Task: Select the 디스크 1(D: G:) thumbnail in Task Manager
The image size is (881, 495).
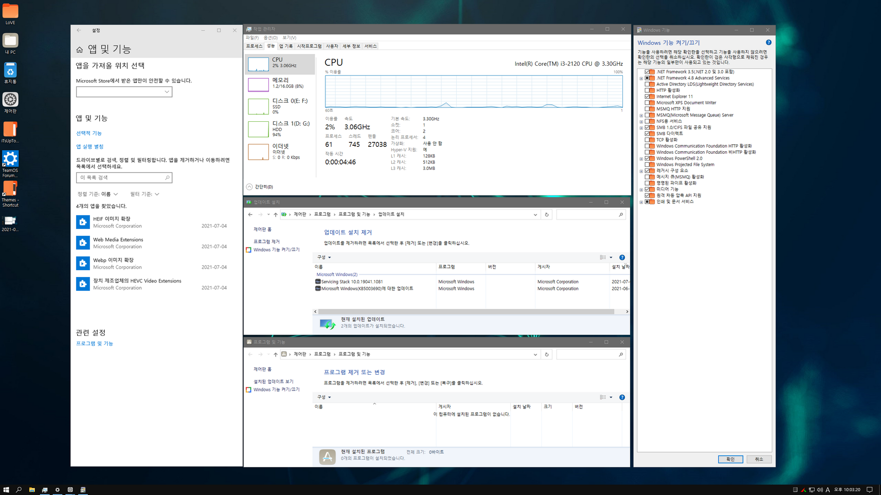Action: (258, 129)
